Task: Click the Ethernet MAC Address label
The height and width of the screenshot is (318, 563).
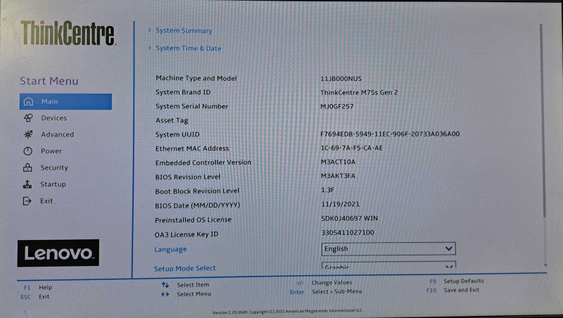Action: pos(192,148)
